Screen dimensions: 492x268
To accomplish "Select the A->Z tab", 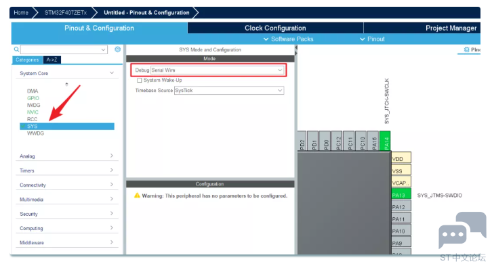I will 52,60.
